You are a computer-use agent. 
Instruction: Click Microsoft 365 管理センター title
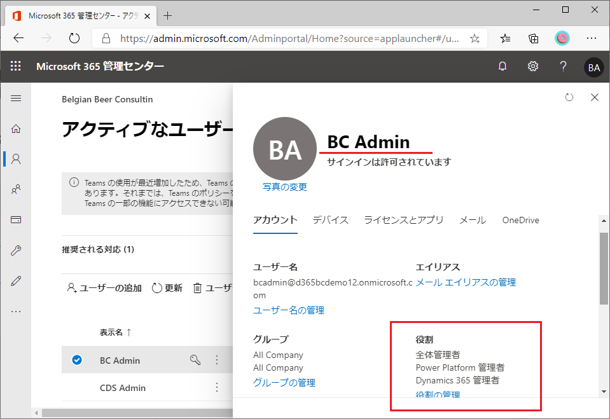tap(100, 66)
